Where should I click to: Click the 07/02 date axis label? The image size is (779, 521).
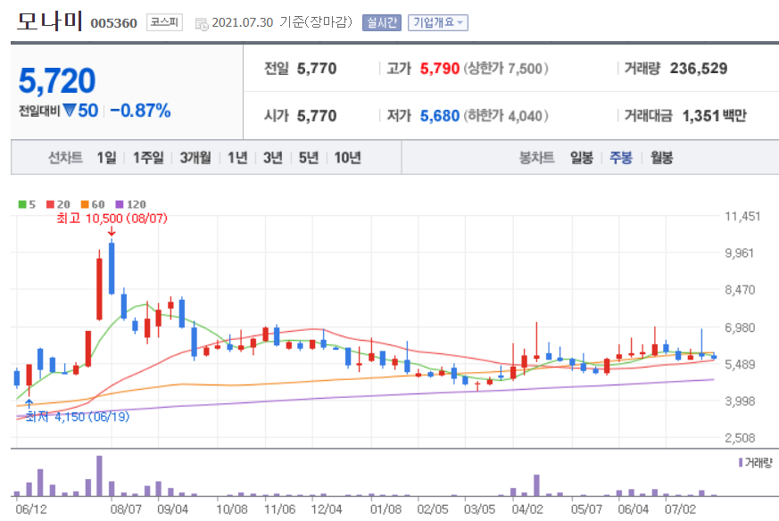coord(680,509)
